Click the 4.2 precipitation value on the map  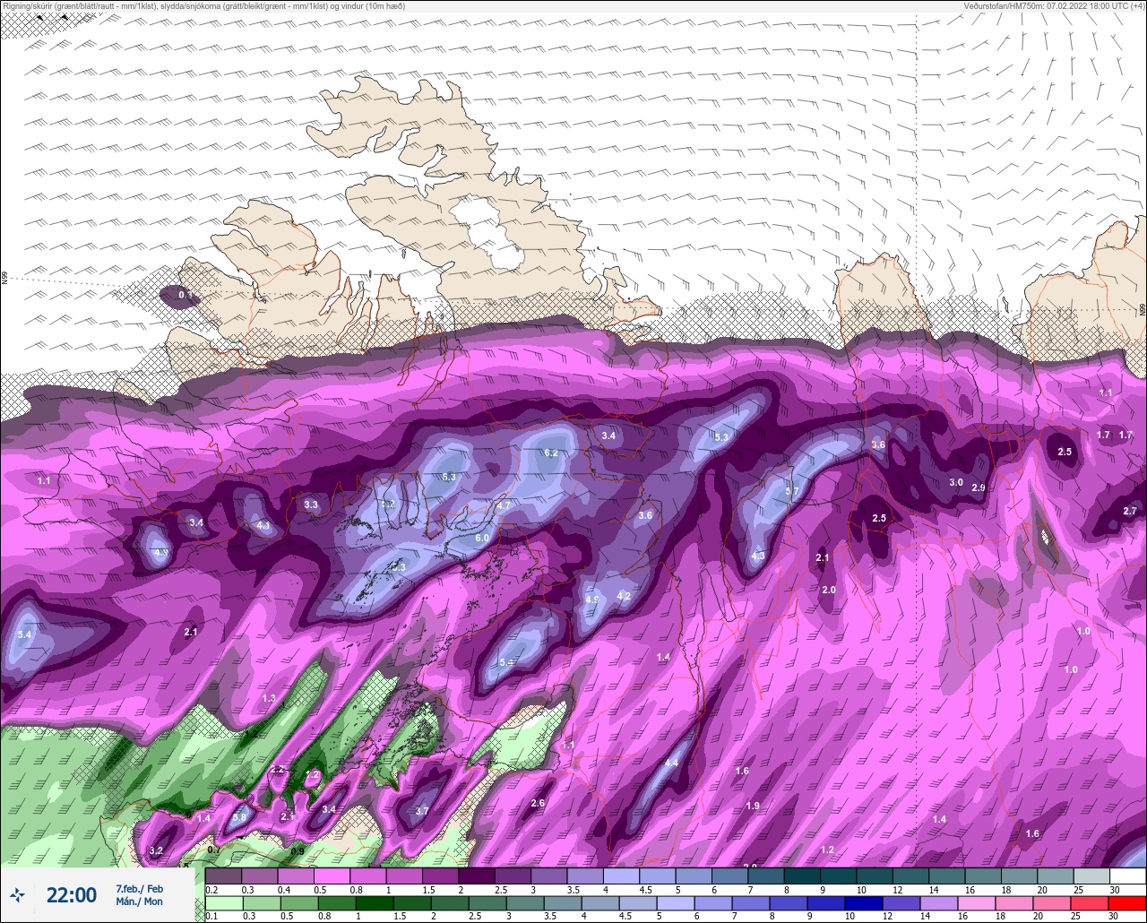pos(625,596)
